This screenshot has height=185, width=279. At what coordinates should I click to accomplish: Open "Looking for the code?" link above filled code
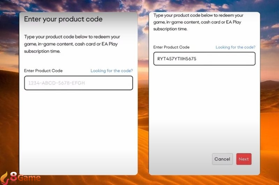235,47
